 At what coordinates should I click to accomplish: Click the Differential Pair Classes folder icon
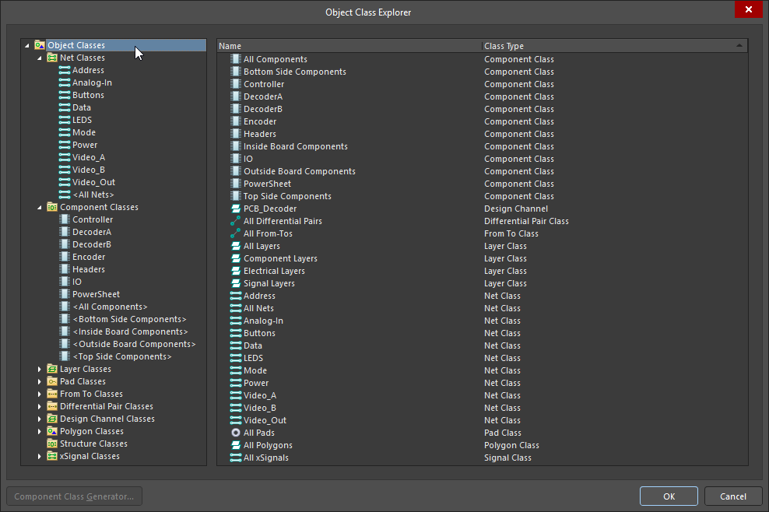tap(52, 406)
